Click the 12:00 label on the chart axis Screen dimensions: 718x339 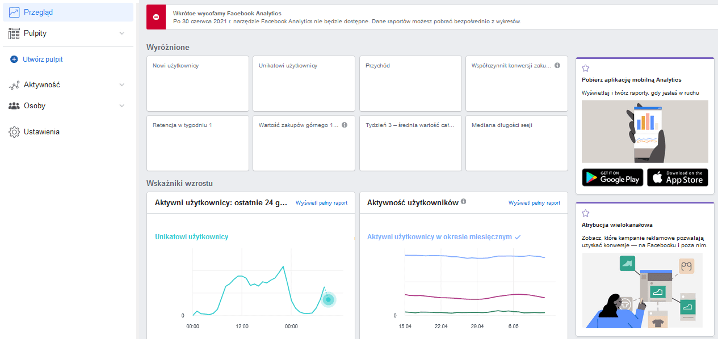(x=242, y=327)
